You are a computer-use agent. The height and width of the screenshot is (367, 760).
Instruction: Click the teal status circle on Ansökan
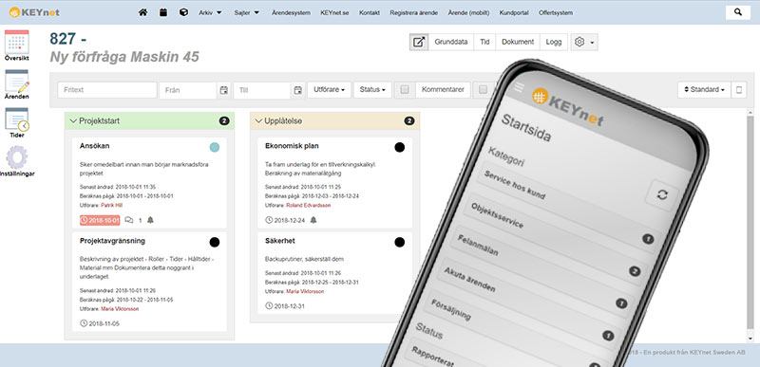[x=215, y=148]
